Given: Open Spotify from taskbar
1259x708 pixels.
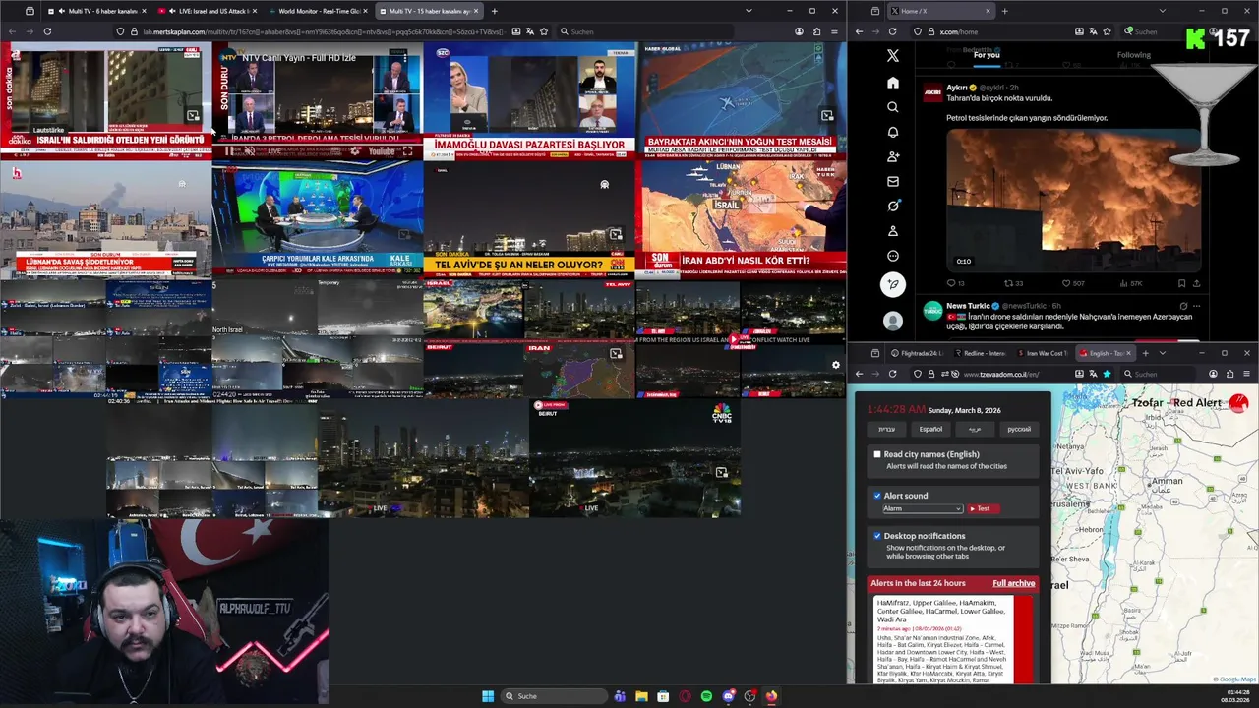Looking at the screenshot, I should [706, 696].
